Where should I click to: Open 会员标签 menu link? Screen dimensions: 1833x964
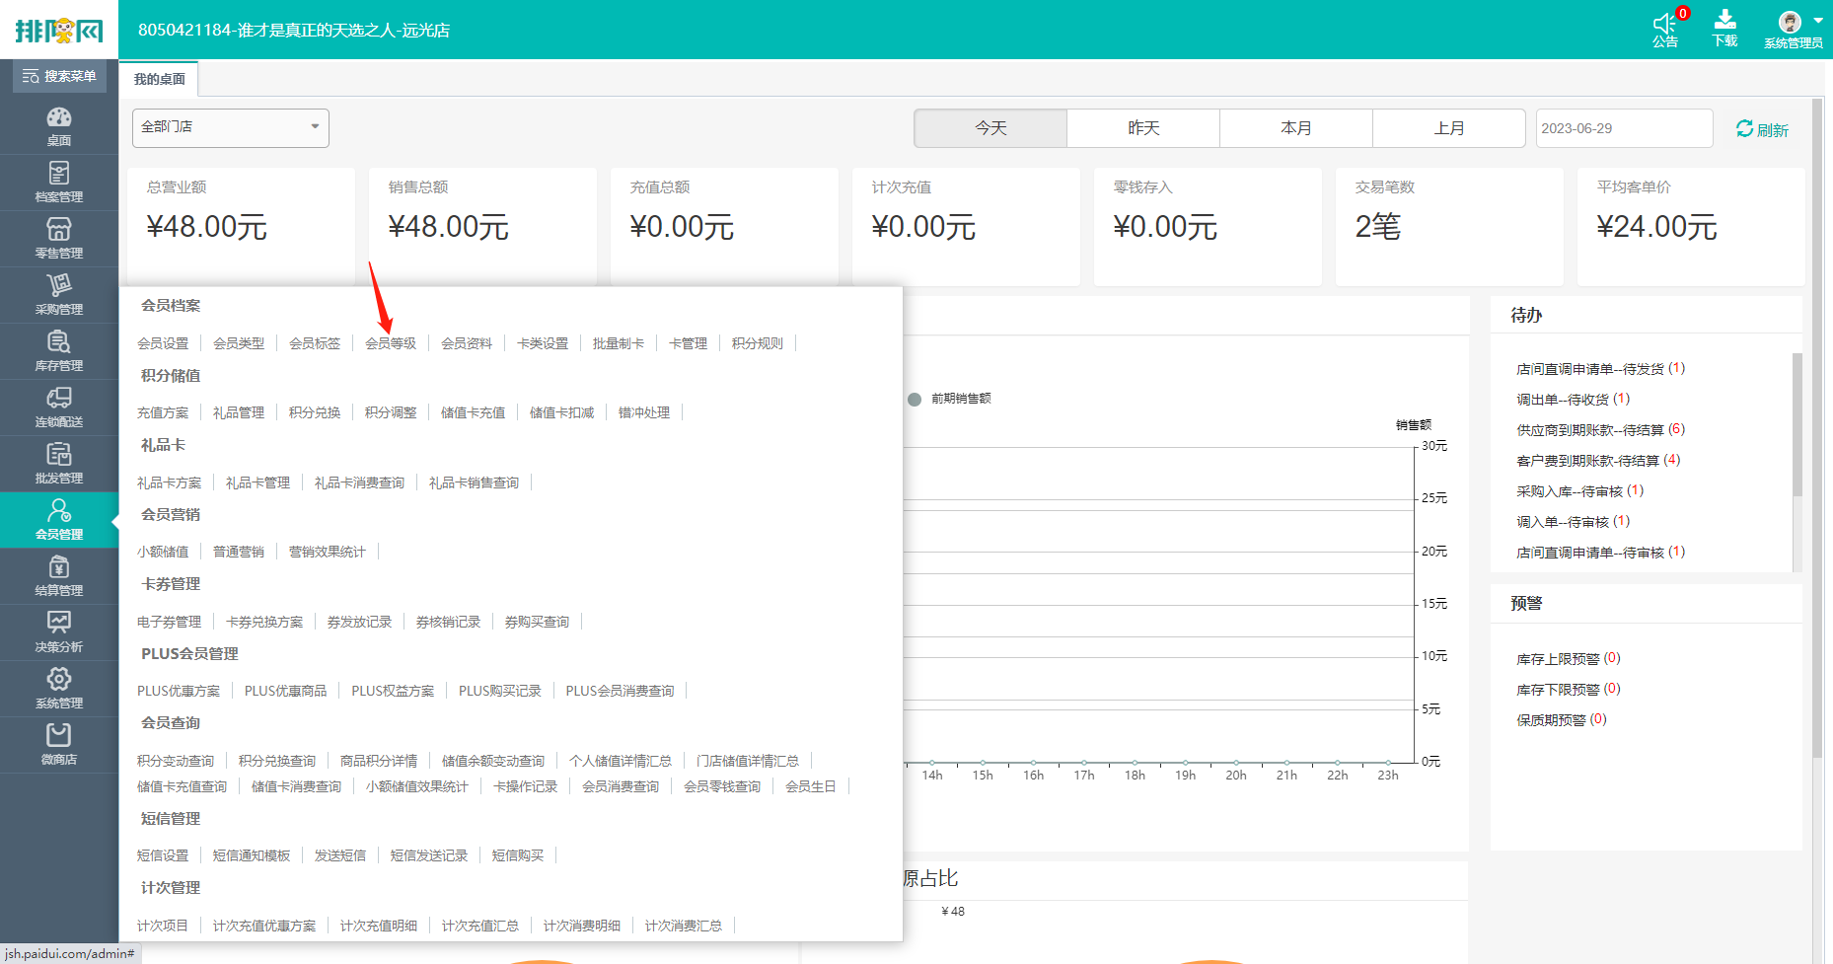click(315, 343)
